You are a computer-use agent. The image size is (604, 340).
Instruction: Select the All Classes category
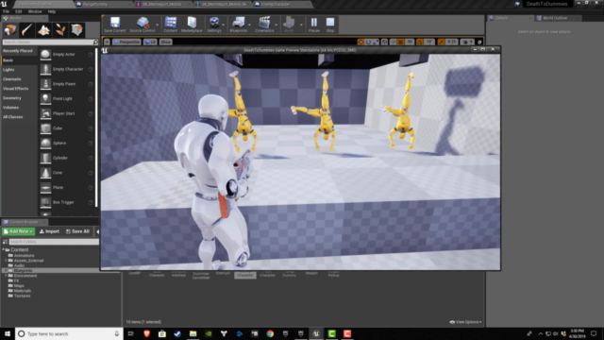pyautogui.click(x=19, y=117)
